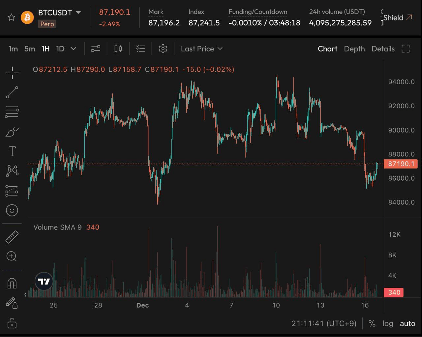This screenshot has width=422, height=337.
Task: Open the emoji sticker tool
Action: click(x=12, y=210)
